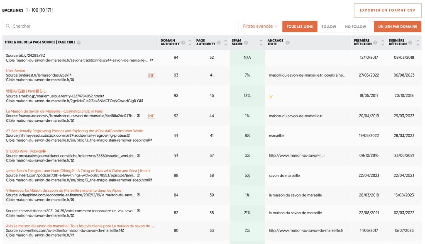Click anchor text 'marseille' in substack row

coord(276,136)
